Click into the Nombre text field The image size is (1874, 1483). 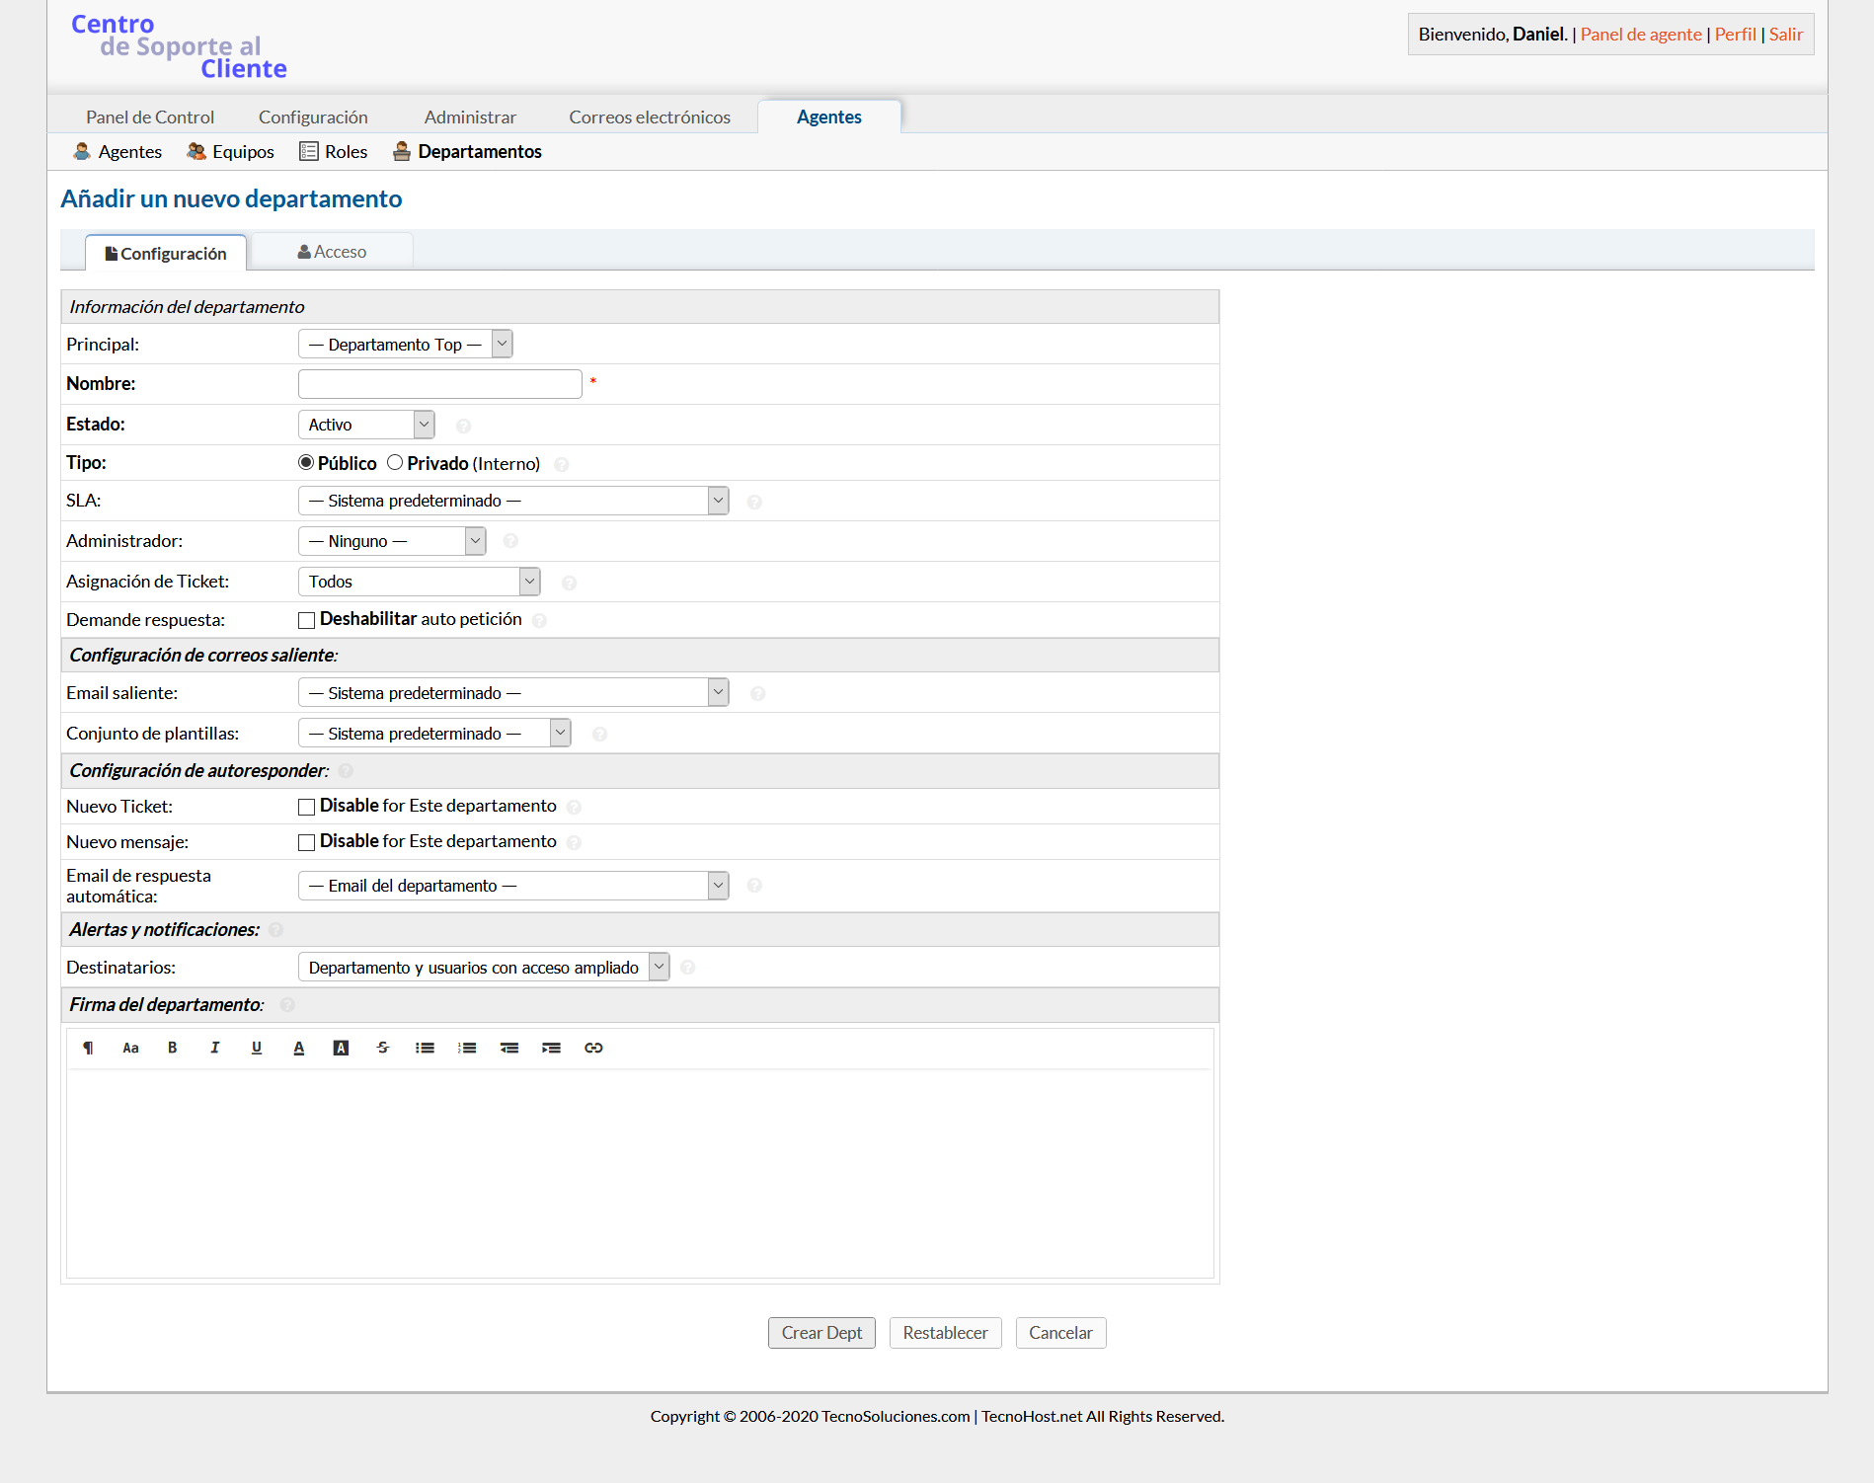tap(439, 384)
